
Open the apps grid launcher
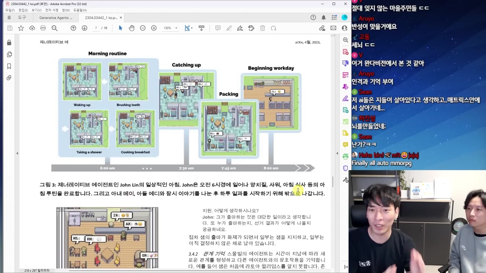coord(334,17)
